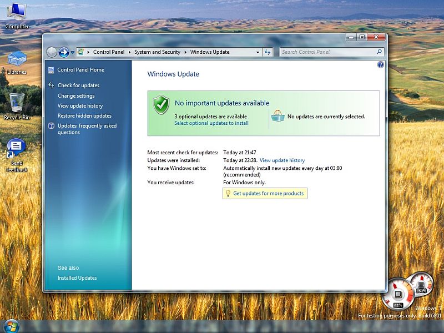
Task: Minimize the Windows Update window
Action: [x=351, y=37]
